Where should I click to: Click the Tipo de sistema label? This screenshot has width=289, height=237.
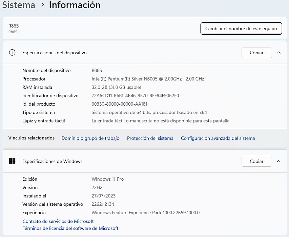coord(39,112)
